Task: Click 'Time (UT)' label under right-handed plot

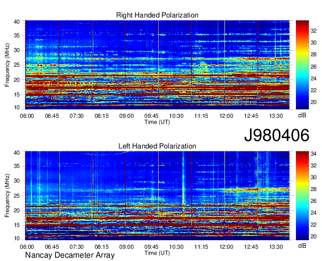Action: (x=157, y=122)
